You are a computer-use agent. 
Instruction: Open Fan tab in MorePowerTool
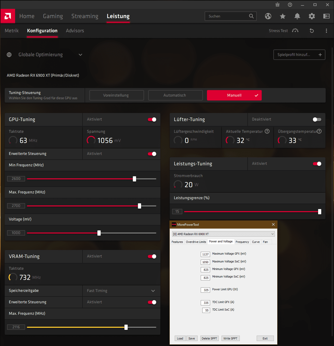point(266,242)
